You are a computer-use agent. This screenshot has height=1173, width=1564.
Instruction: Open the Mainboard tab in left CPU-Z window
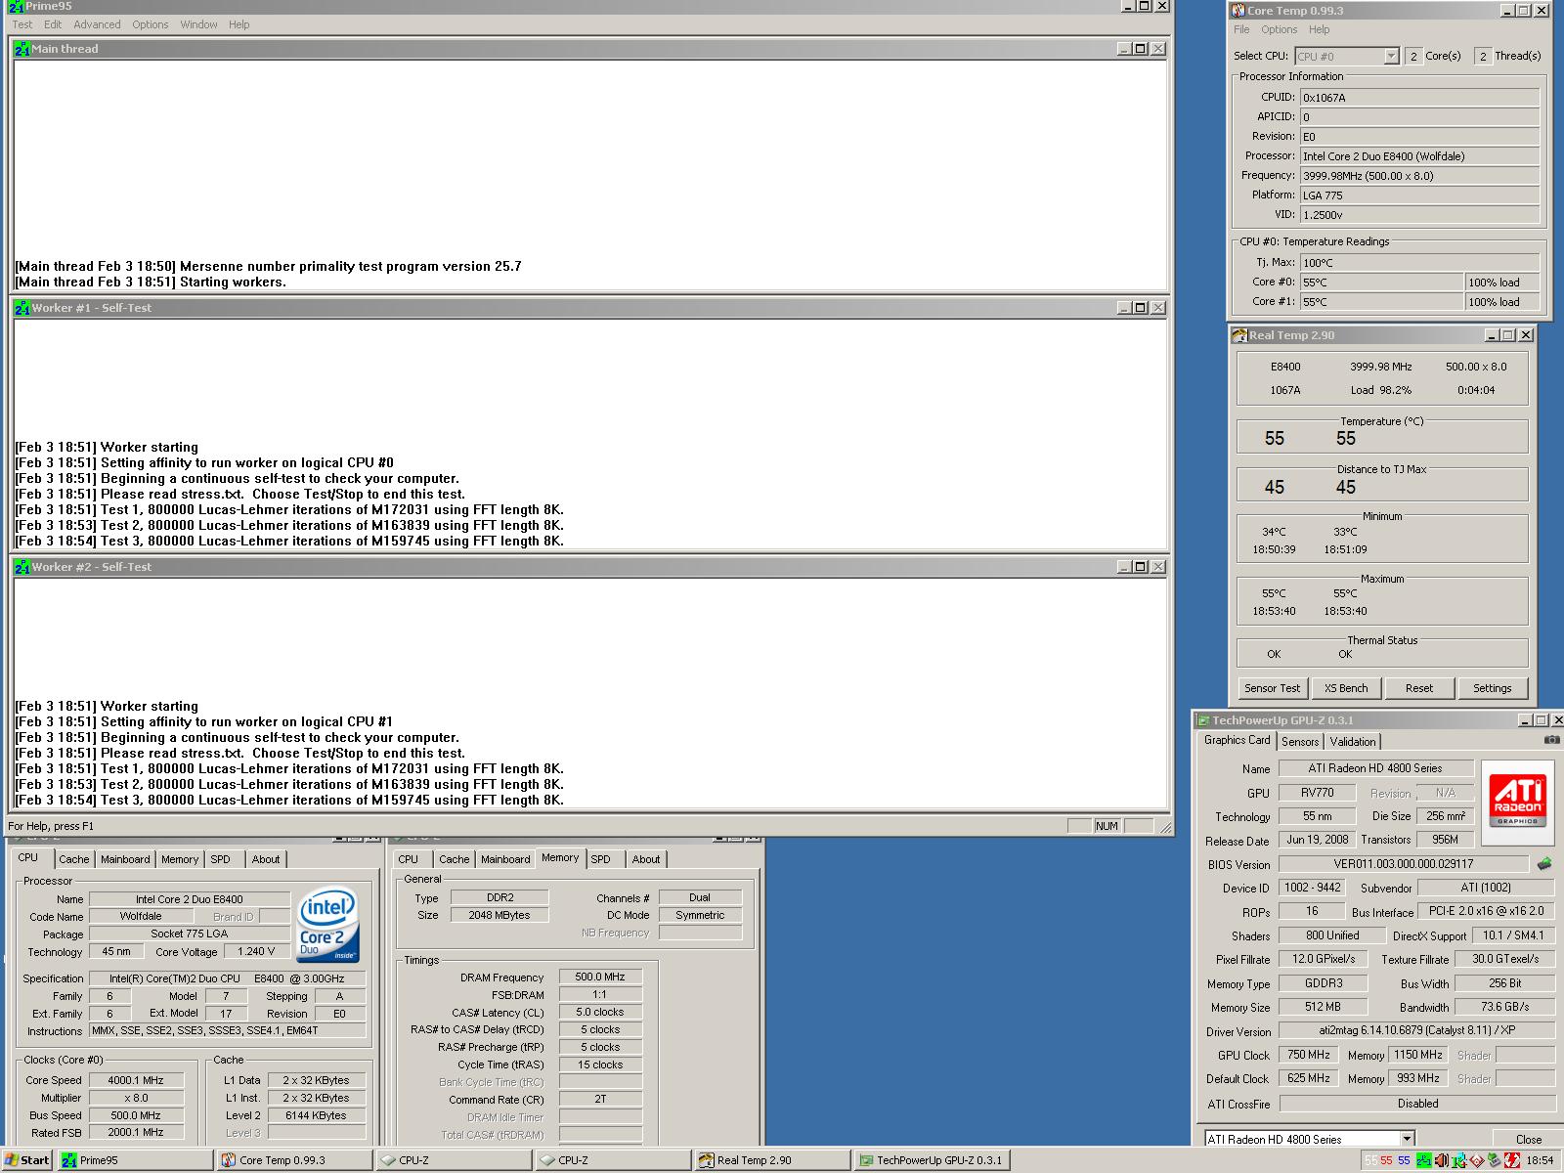(125, 859)
